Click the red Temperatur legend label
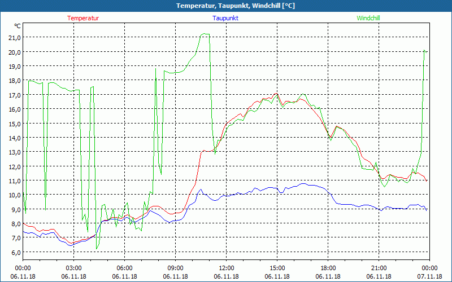This screenshot has height=282, width=452. tap(83, 18)
